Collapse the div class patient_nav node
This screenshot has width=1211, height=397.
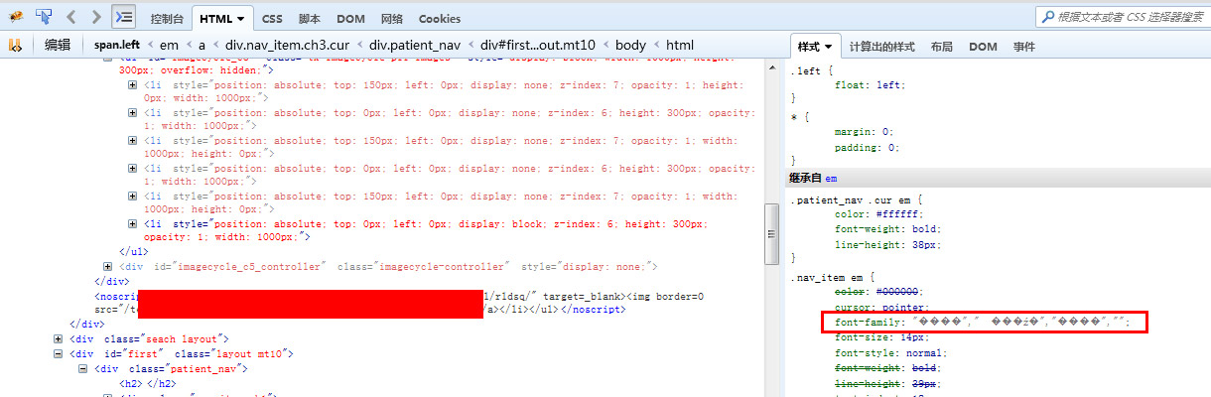click(83, 368)
